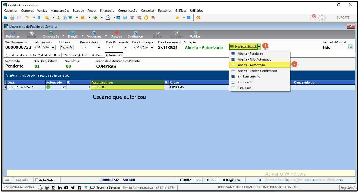
Task: Open the Facebook icon in footer
Action: point(79,188)
